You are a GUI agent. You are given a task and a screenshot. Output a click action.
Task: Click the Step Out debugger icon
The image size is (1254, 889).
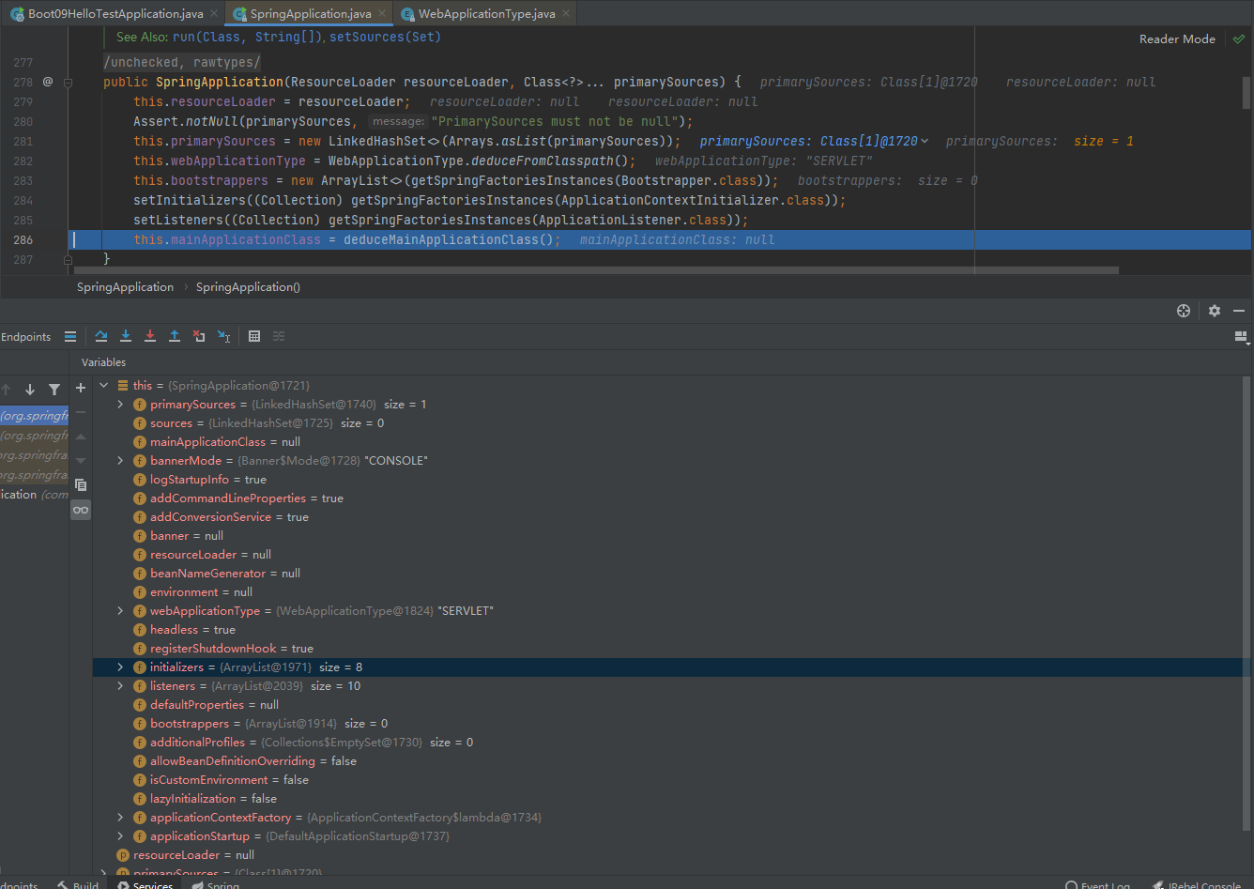(x=175, y=336)
